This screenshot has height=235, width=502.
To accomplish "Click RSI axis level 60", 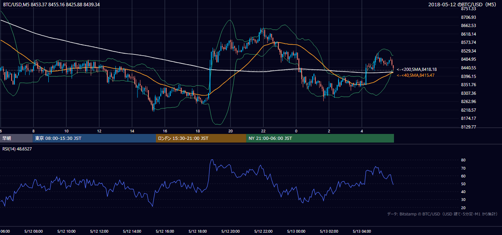I will click(x=463, y=176).
